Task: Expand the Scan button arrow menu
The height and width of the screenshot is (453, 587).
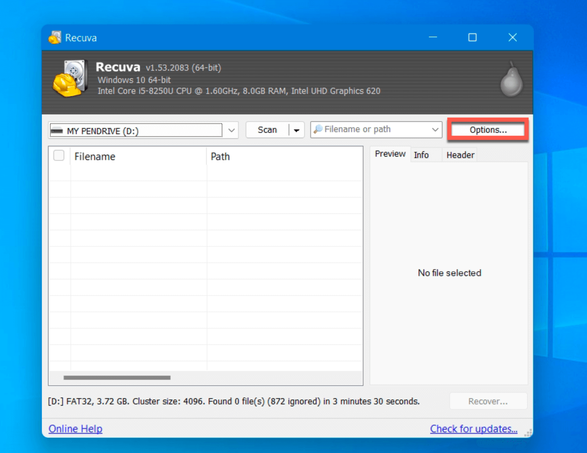Action: tap(297, 130)
